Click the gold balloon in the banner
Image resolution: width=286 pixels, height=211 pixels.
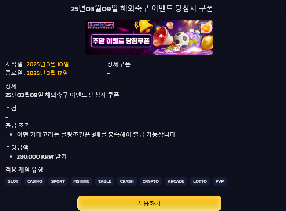coord(207,42)
